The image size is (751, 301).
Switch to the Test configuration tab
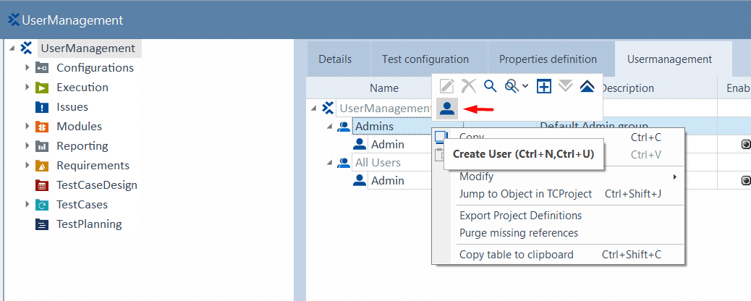point(425,59)
